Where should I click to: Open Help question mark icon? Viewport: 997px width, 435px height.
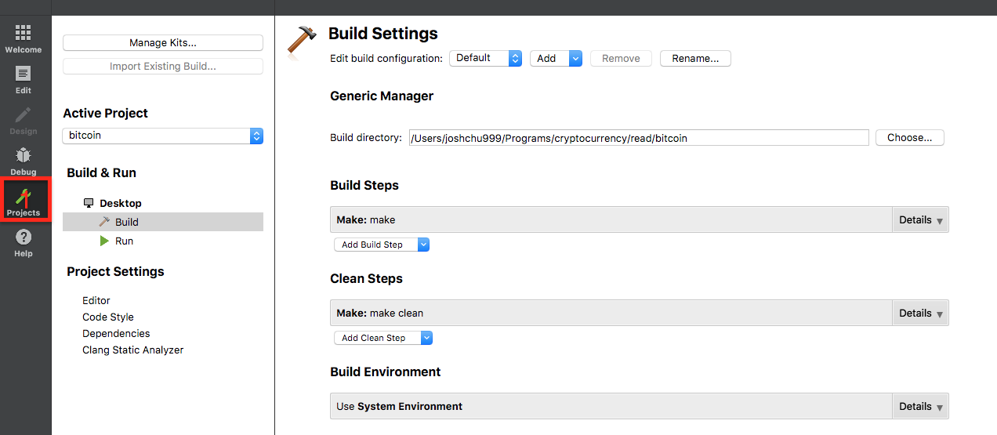pos(24,237)
